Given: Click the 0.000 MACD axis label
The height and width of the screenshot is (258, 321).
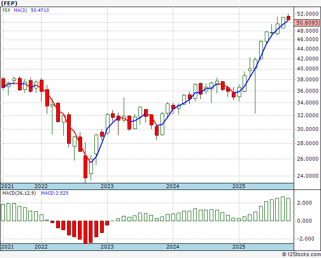Looking at the screenshot, I should pos(304,221).
